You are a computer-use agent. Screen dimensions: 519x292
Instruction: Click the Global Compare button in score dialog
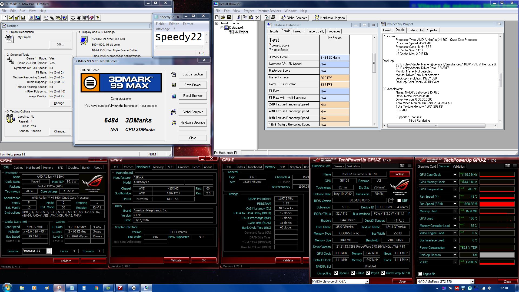point(193,112)
